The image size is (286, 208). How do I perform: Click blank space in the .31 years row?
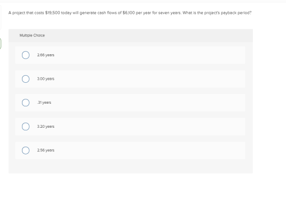click(x=150, y=103)
